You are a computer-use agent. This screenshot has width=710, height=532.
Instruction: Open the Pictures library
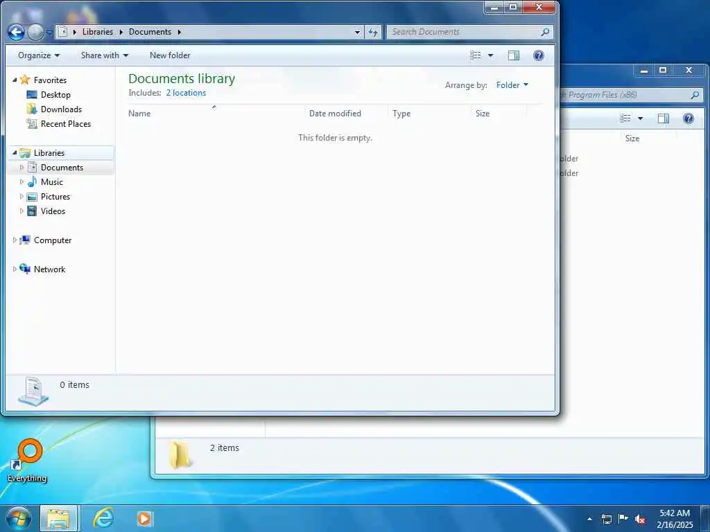[55, 196]
